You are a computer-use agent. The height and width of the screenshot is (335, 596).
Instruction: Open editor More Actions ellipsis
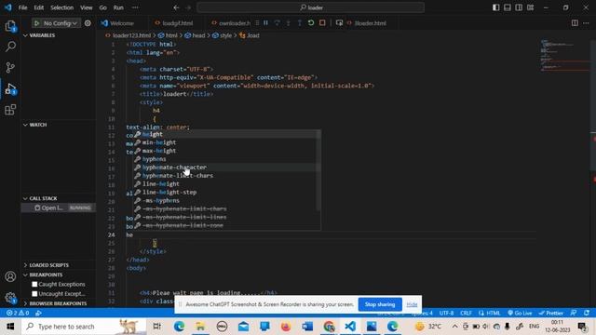(586, 23)
